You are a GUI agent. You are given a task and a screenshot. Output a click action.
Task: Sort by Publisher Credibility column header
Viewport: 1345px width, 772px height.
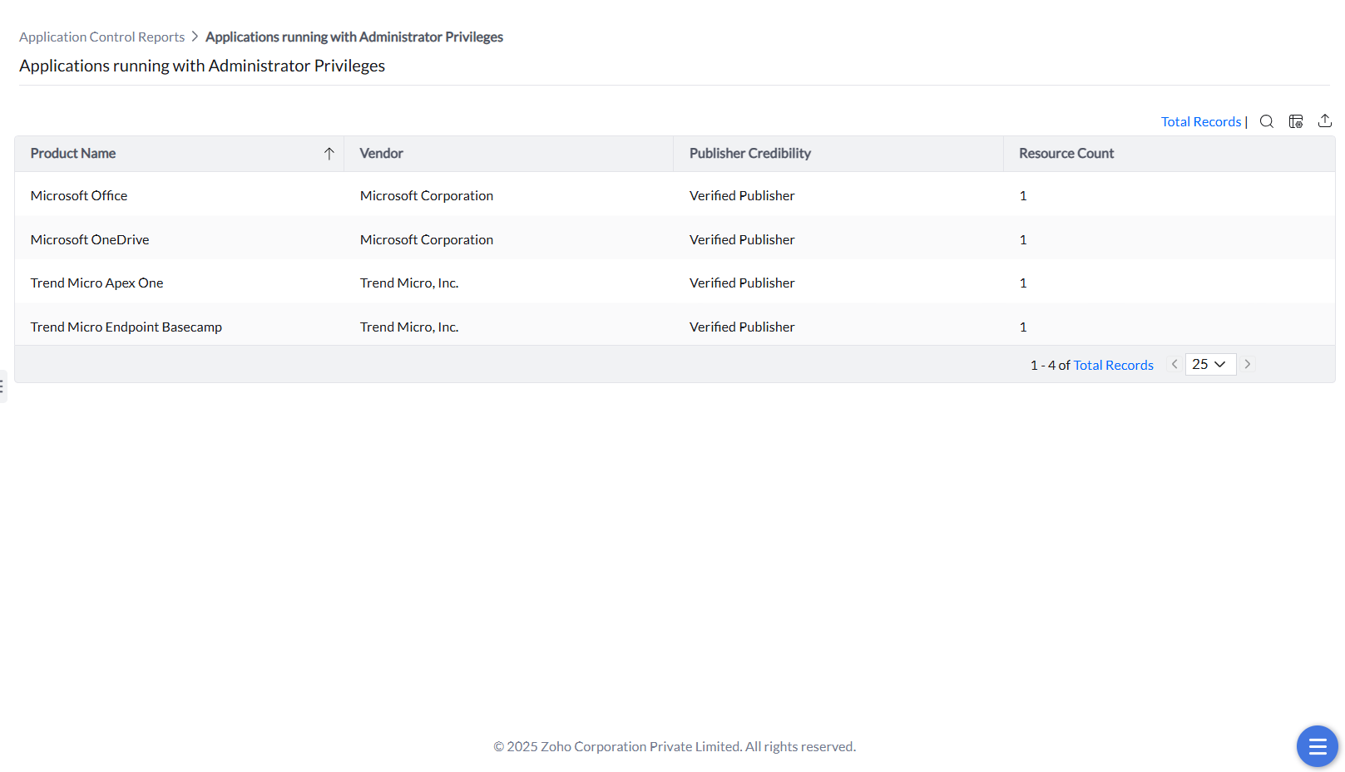[750, 154]
